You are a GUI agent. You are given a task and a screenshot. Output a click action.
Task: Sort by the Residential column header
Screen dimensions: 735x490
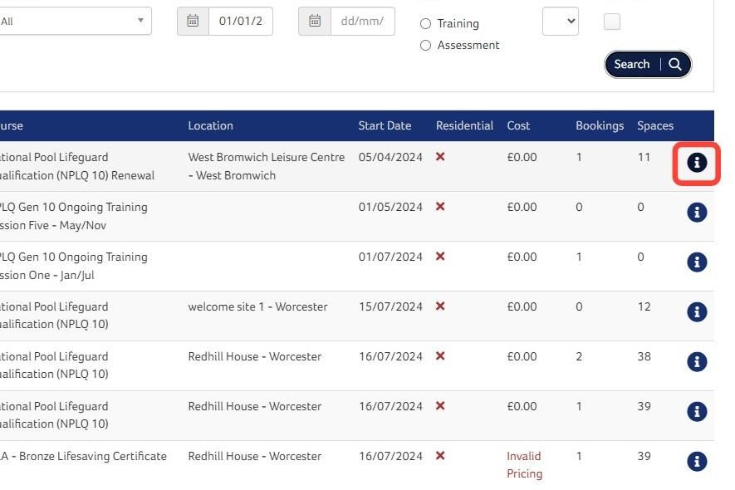click(x=464, y=125)
